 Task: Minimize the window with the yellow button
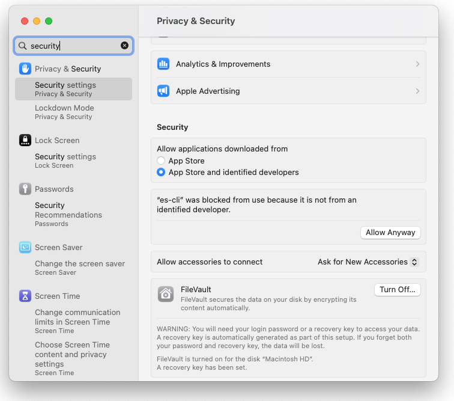[x=37, y=21]
